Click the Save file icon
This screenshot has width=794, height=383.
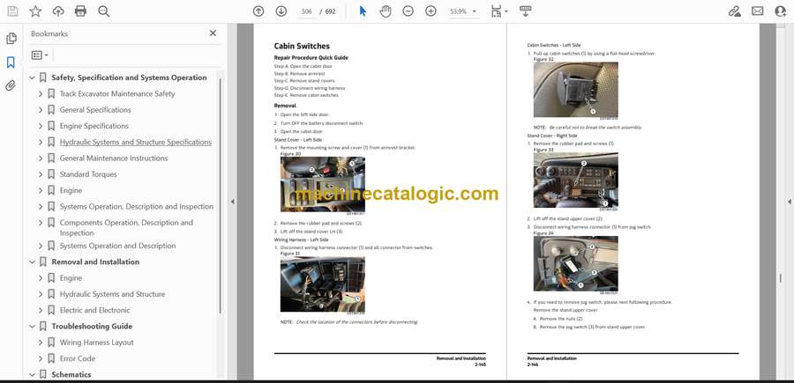tap(11, 11)
